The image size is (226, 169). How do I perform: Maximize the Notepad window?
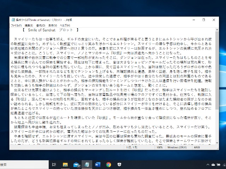[204, 20]
